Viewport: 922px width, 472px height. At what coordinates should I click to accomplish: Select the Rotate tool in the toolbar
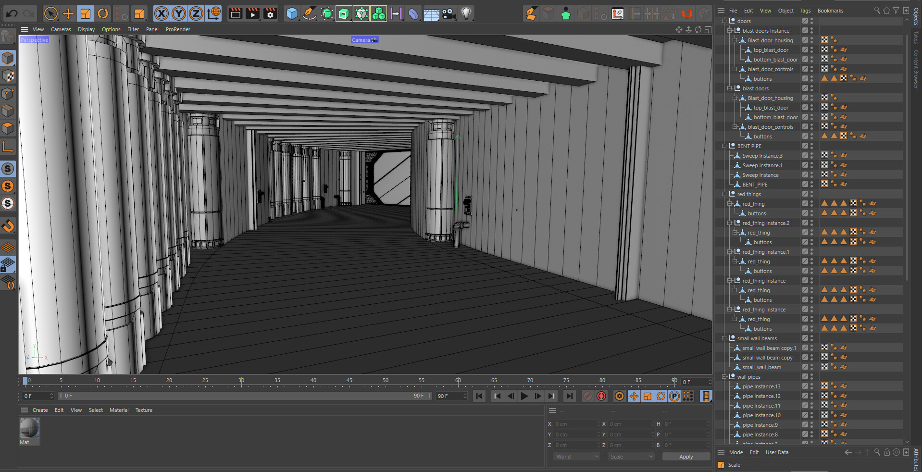[x=103, y=13]
